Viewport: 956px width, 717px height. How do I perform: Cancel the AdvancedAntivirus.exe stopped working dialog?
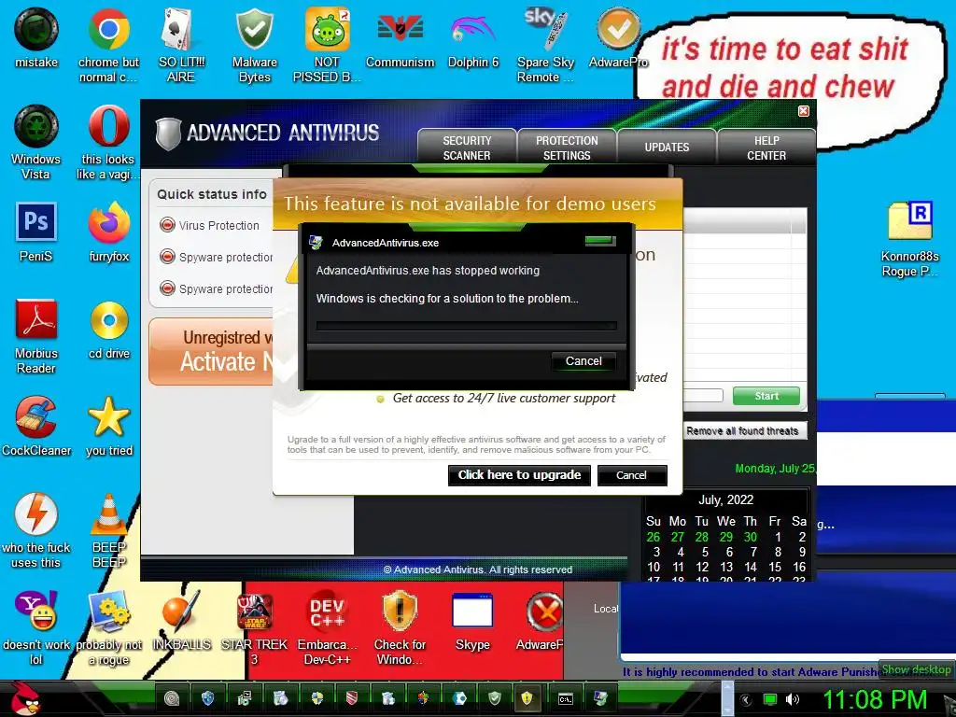point(583,361)
